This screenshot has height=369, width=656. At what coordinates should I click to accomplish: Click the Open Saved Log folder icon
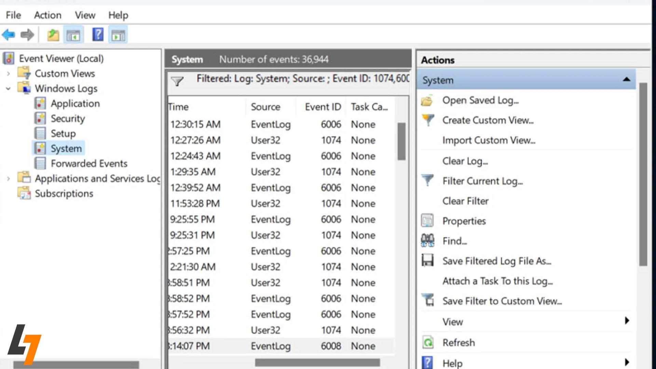point(427,100)
